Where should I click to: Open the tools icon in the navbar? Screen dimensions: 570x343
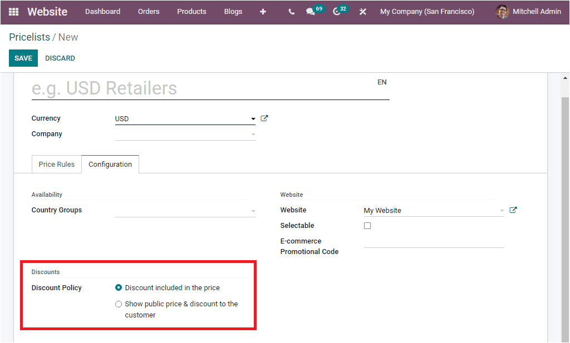click(x=362, y=11)
